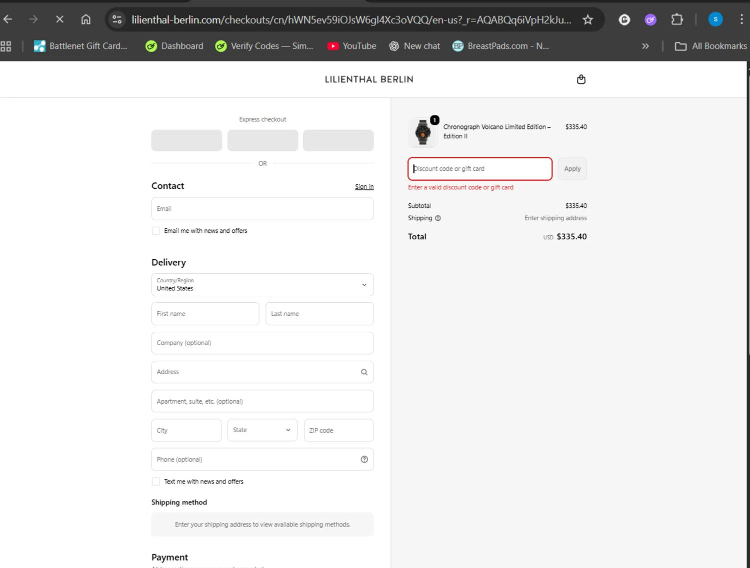Open the Verify Codes bookmark

click(x=264, y=46)
